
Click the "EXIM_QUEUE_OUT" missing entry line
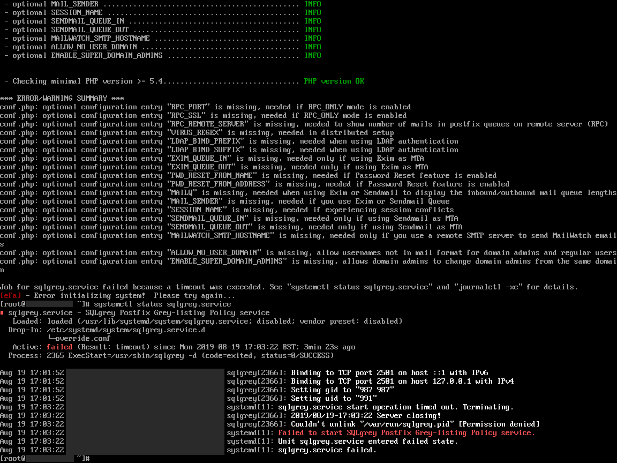[x=214, y=167]
